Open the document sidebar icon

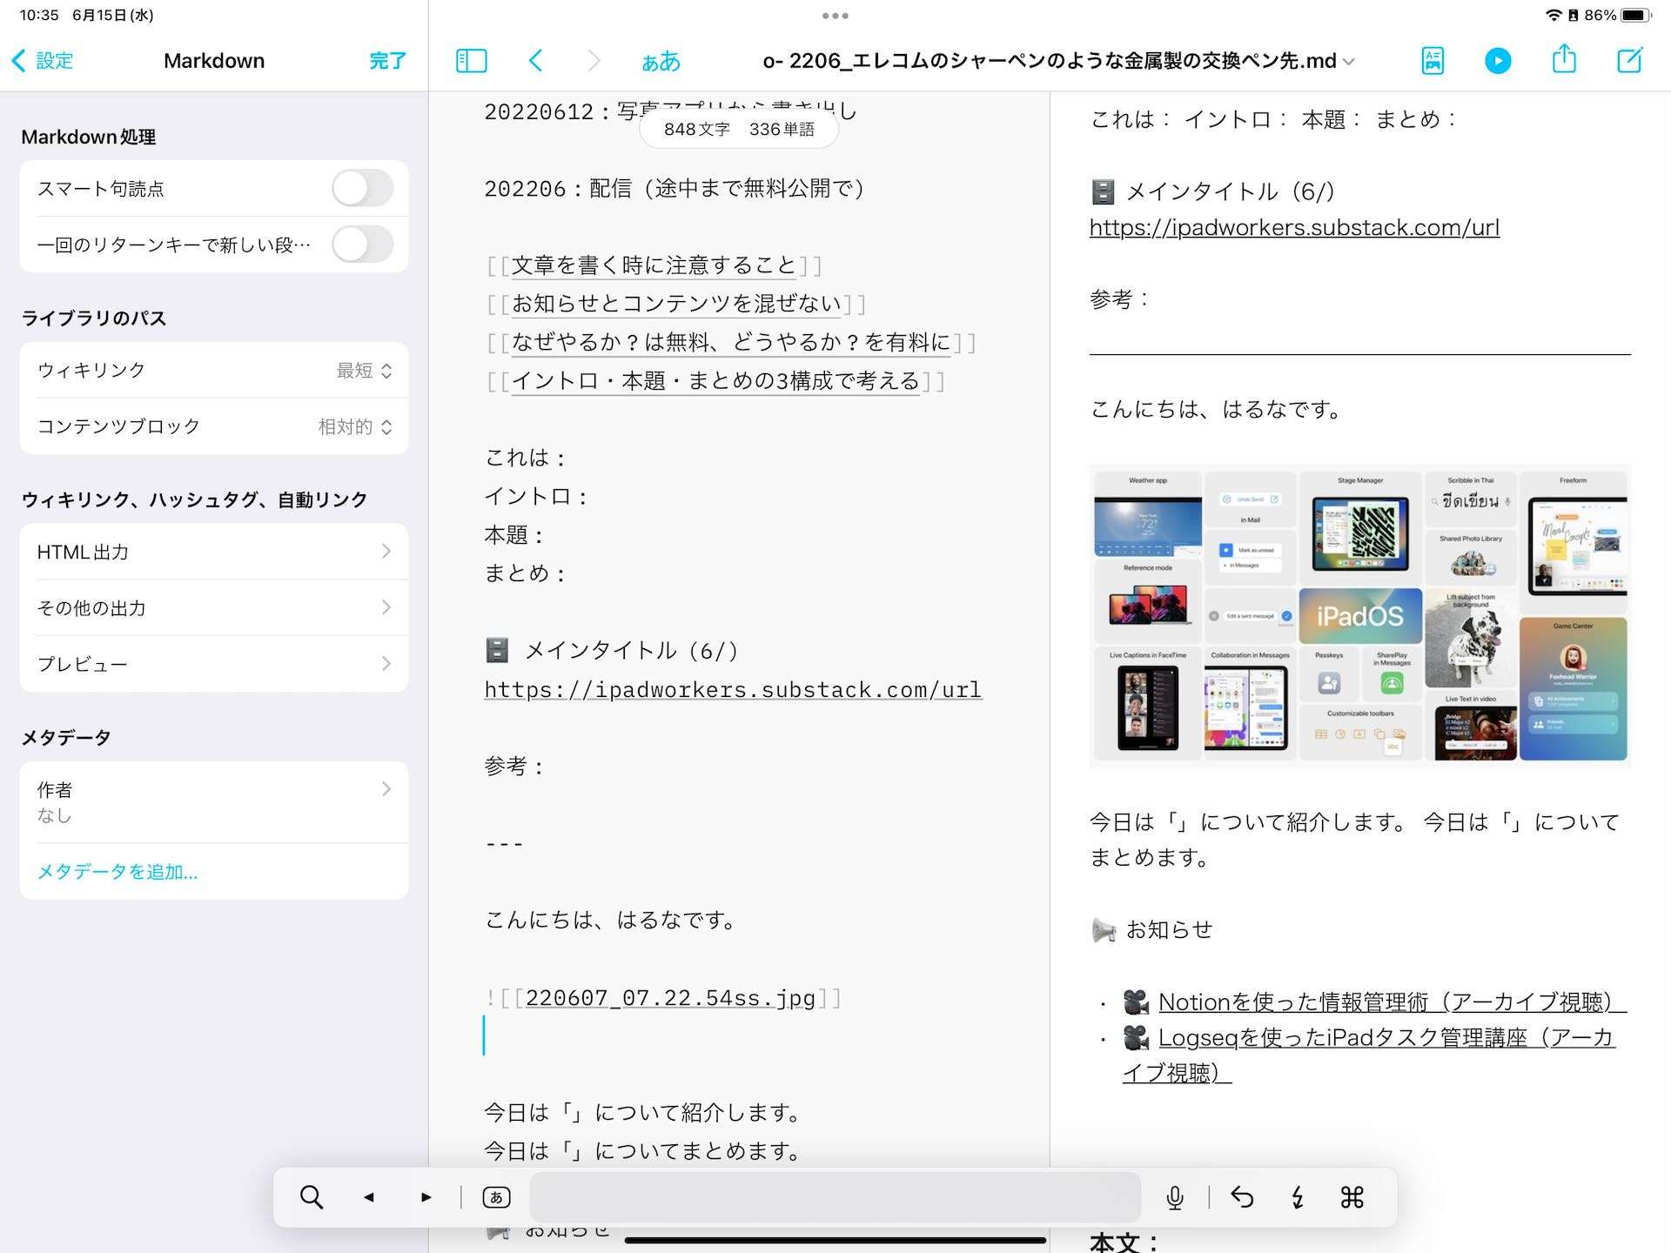tap(471, 61)
